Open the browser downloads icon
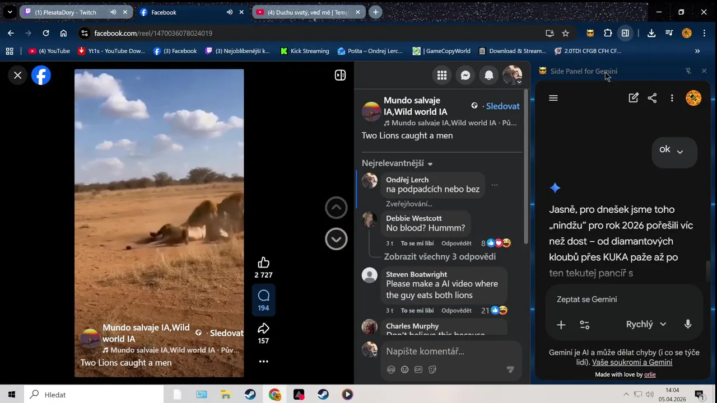 pos(651,33)
